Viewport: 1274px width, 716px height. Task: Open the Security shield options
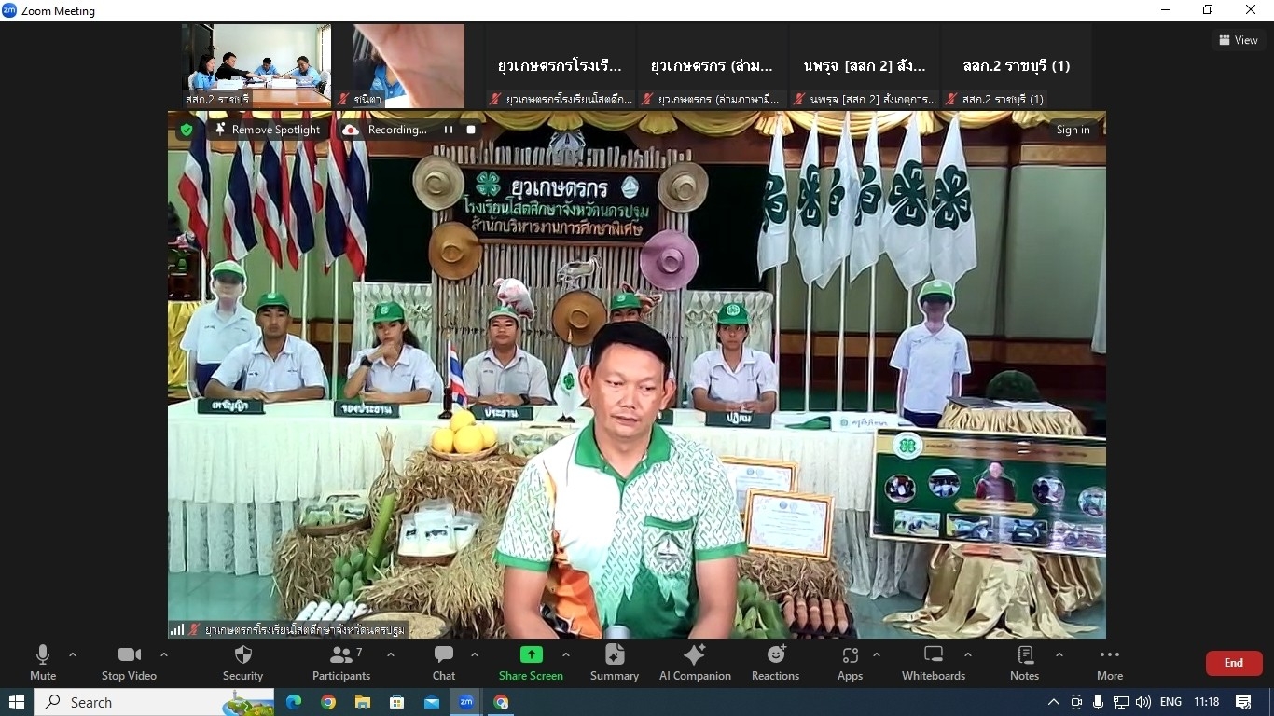pyautogui.click(x=242, y=662)
